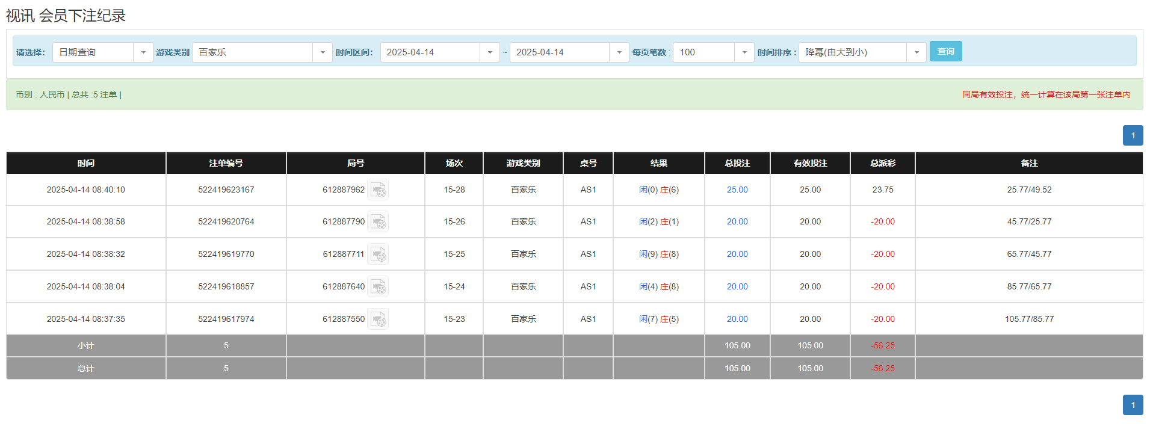View replay icon for round 612887640

coord(378,287)
